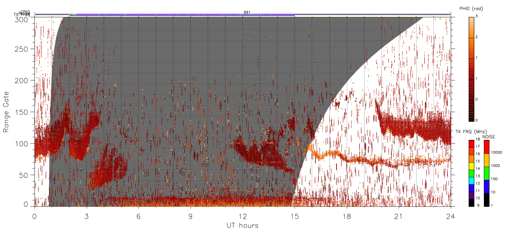Pick the green swatch in TX FRQ legend
Image resolution: width=507 pixels, height=234 pixels.
(471, 173)
